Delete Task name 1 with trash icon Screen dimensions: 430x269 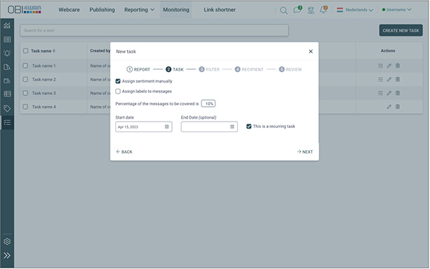[398, 66]
